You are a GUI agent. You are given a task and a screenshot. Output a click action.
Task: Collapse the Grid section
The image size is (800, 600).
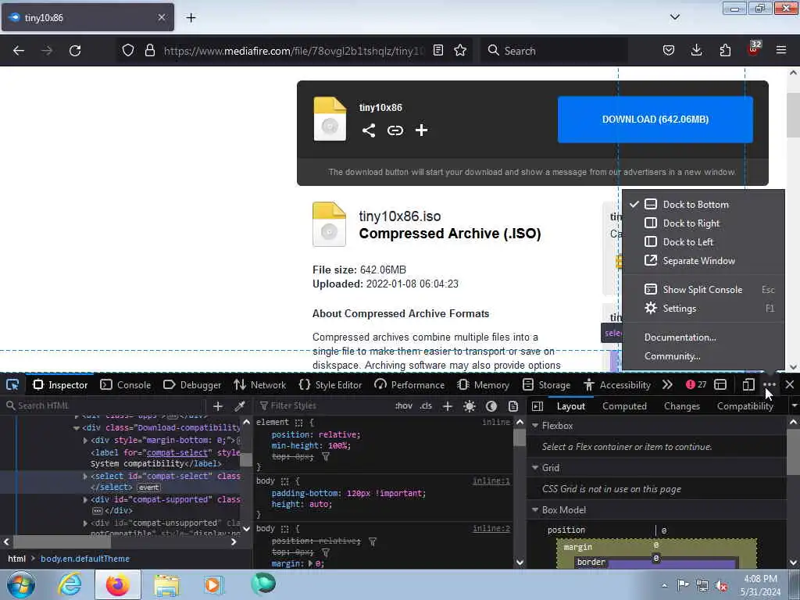click(x=536, y=468)
